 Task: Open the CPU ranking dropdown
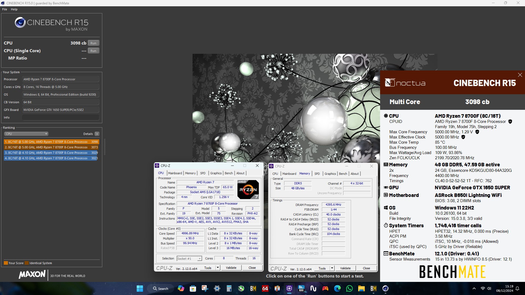click(x=26, y=134)
